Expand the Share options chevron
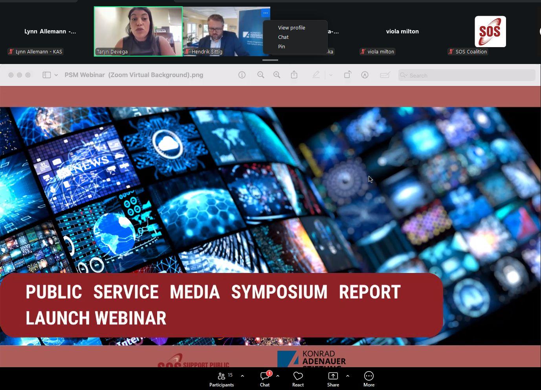Image resolution: width=541 pixels, height=390 pixels. pyautogui.click(x=347, y=376)
